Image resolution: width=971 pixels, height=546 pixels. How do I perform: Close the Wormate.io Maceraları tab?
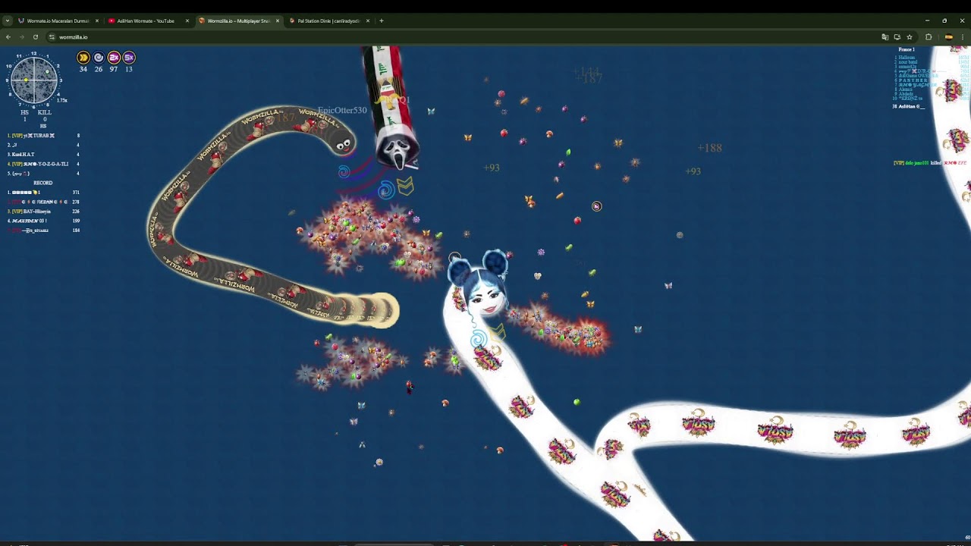click(97, 20)
